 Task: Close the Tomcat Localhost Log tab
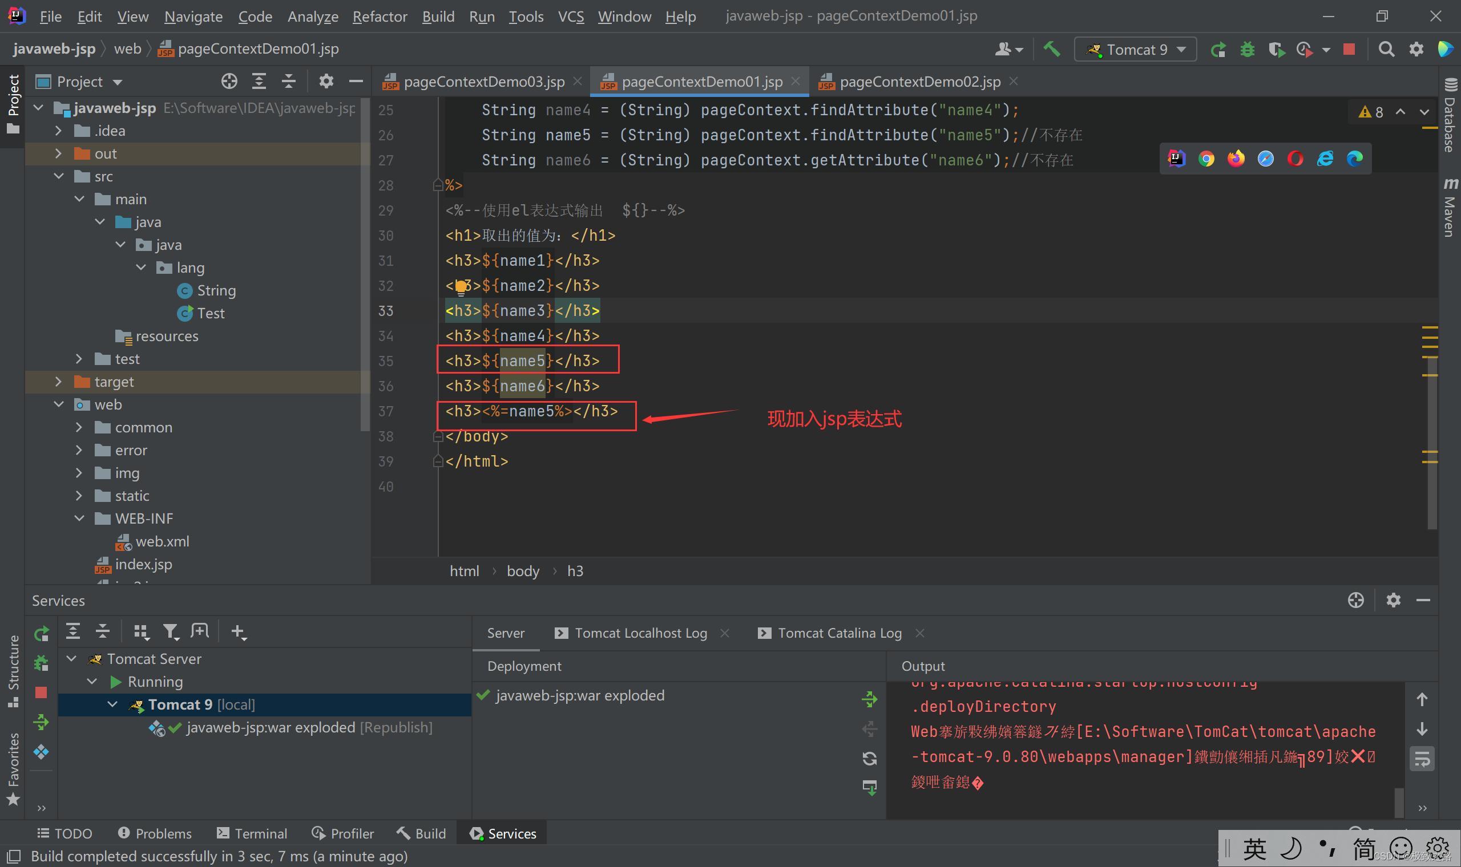(725, 633)
